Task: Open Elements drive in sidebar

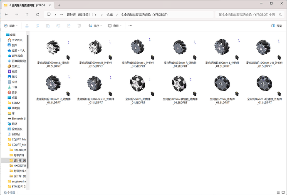Action: 17,119
